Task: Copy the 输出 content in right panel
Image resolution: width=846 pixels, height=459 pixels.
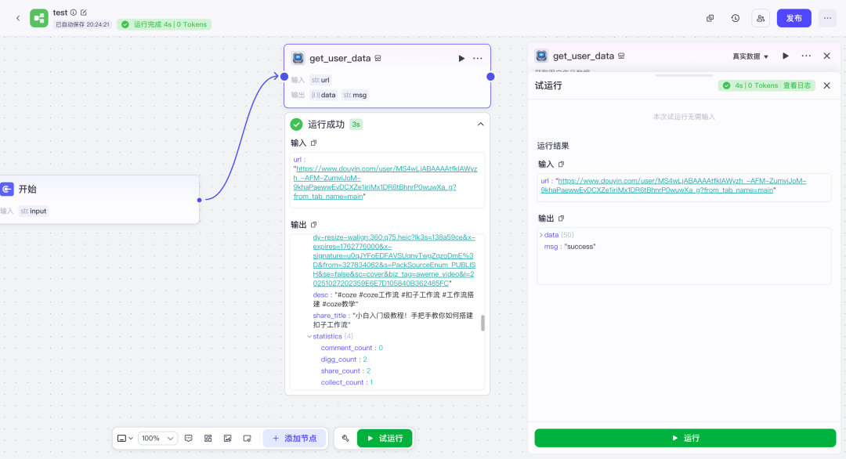Action: 562,219
